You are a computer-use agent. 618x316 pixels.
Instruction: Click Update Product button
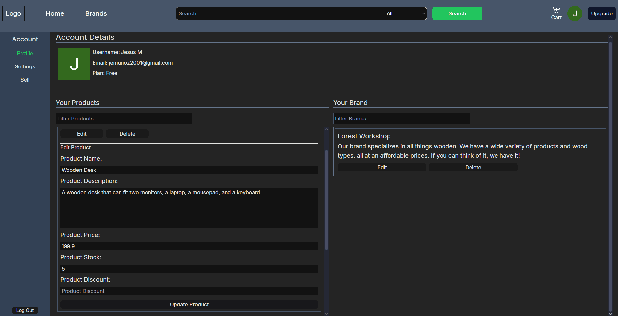click(189, 304)
